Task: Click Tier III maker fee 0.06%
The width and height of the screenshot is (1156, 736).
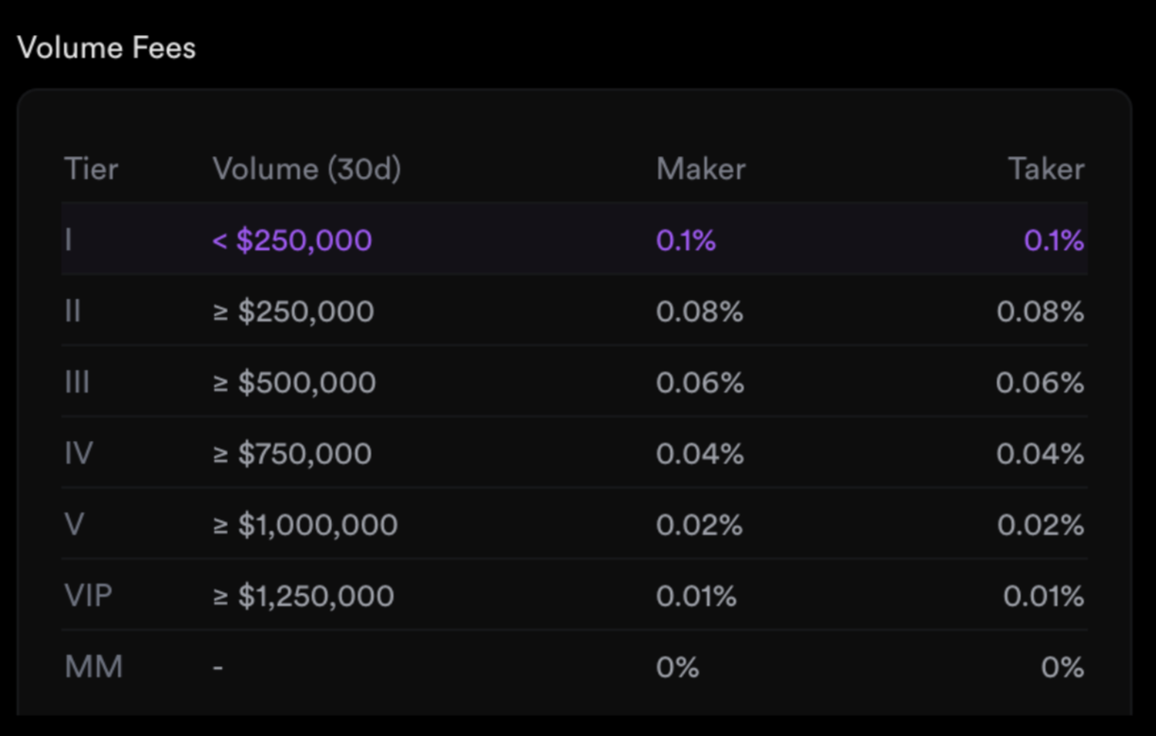Action: 700,382
